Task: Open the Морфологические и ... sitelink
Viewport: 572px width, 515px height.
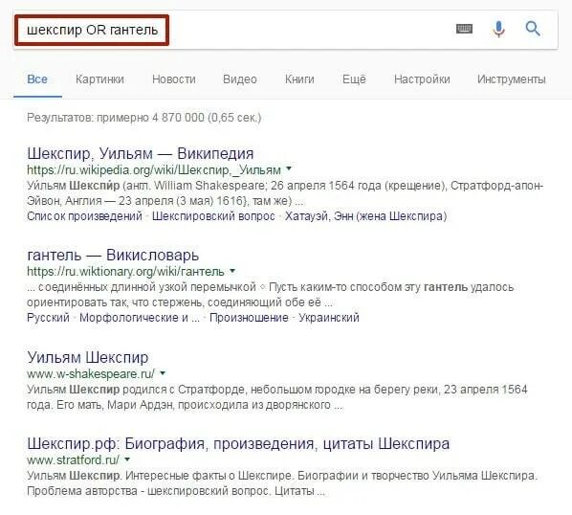Action: click(x=140, y=318)
